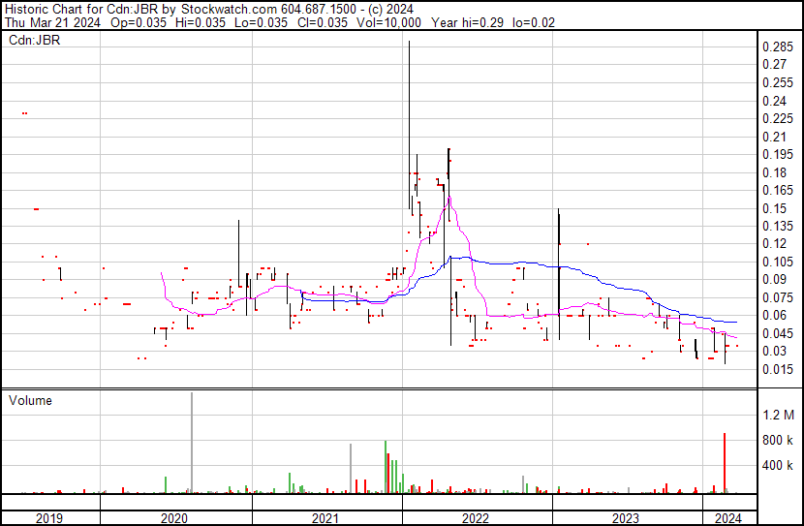Click the 0.27 price axis label
This screenshot has width=804, height=526.
pos(774,65)
